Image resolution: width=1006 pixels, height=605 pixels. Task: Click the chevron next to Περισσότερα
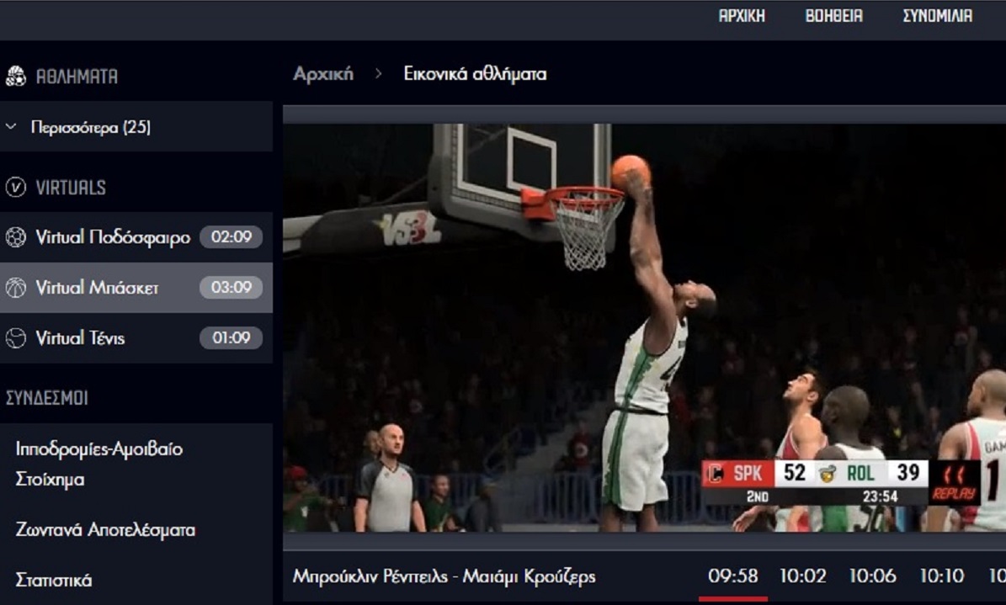[11, 127]
